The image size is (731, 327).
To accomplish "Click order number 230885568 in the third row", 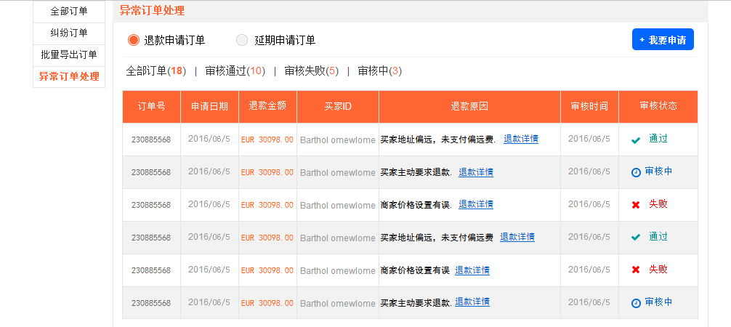I will 151,205.
